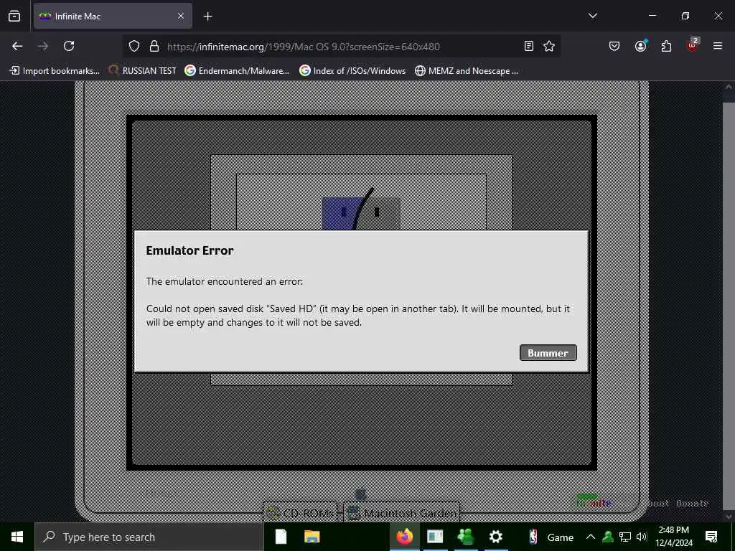Open the Endermanch/Malware bookmark
735x551 pixels.
(x=237, y=71)
